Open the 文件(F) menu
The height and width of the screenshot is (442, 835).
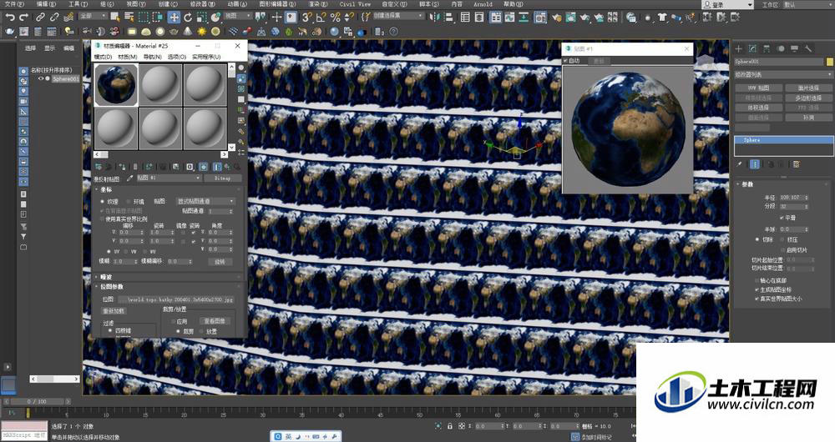tap(14, 4)
